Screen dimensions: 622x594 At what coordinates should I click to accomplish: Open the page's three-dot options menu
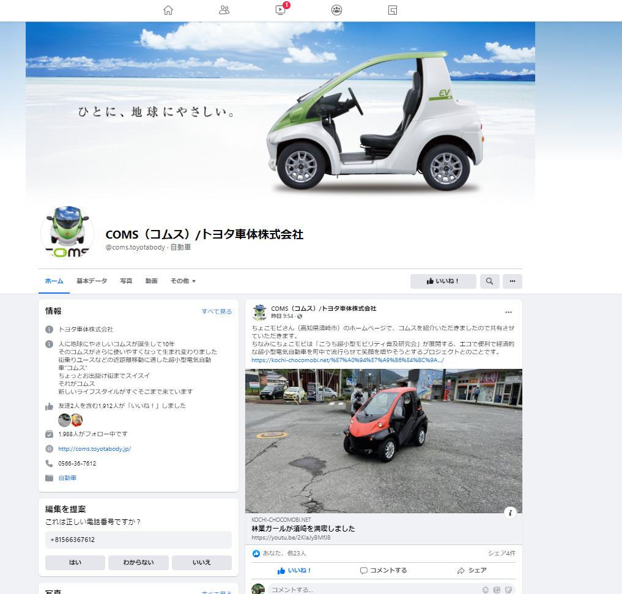[x=512, y=281]
